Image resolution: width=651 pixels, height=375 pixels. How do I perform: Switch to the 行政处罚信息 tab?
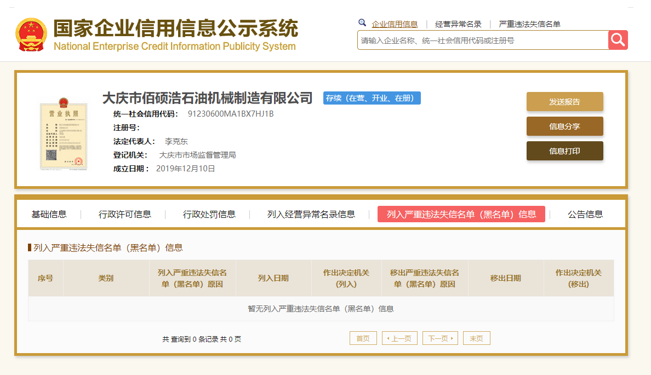[x=209, y=214]
